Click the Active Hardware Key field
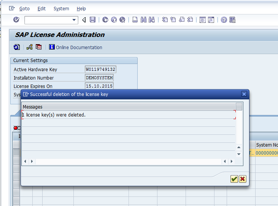Screen dimensions: 278x206 pos(100,69)
